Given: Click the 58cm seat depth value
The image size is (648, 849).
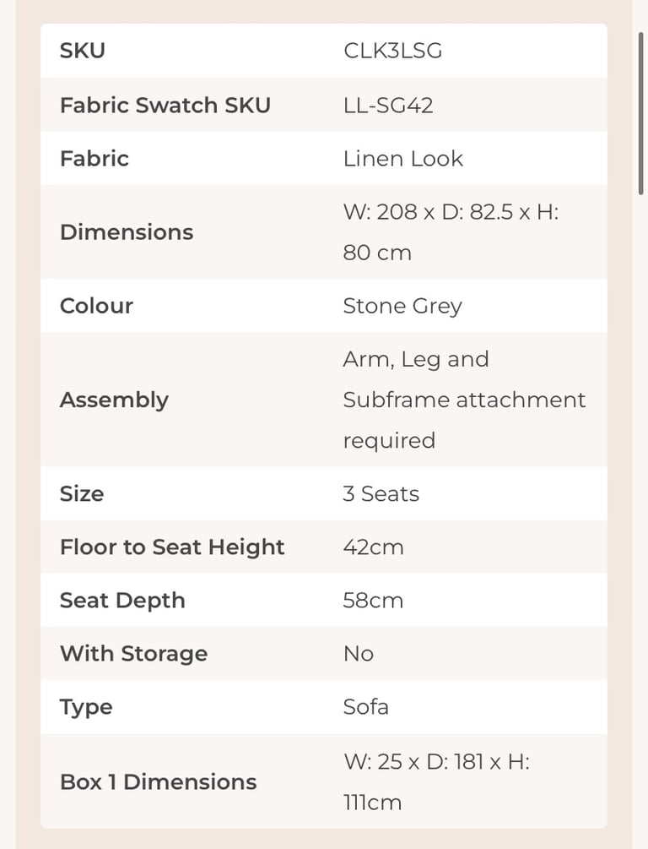Looking at the screenshot, I should (x=373, y=601).
